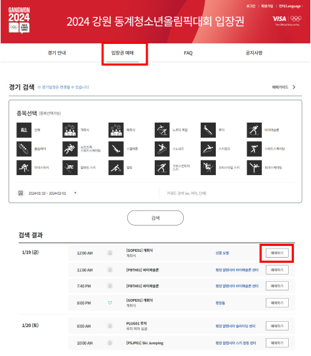Choose the Ski Jumping (스키점프) filter icon
The image size is (311, 356).
click(x=208, y=149)
